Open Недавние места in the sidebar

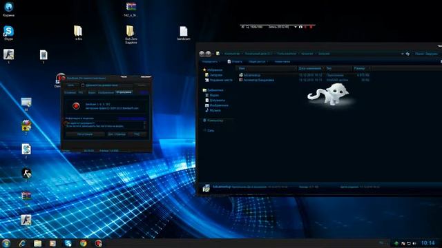tap(219, 80)
